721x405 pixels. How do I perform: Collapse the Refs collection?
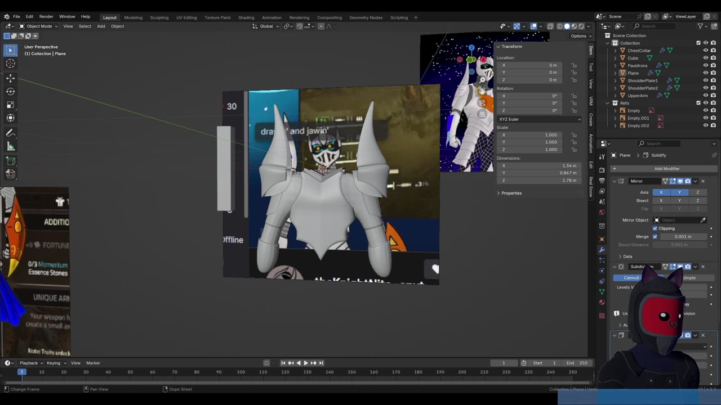[x=608, y=103]
